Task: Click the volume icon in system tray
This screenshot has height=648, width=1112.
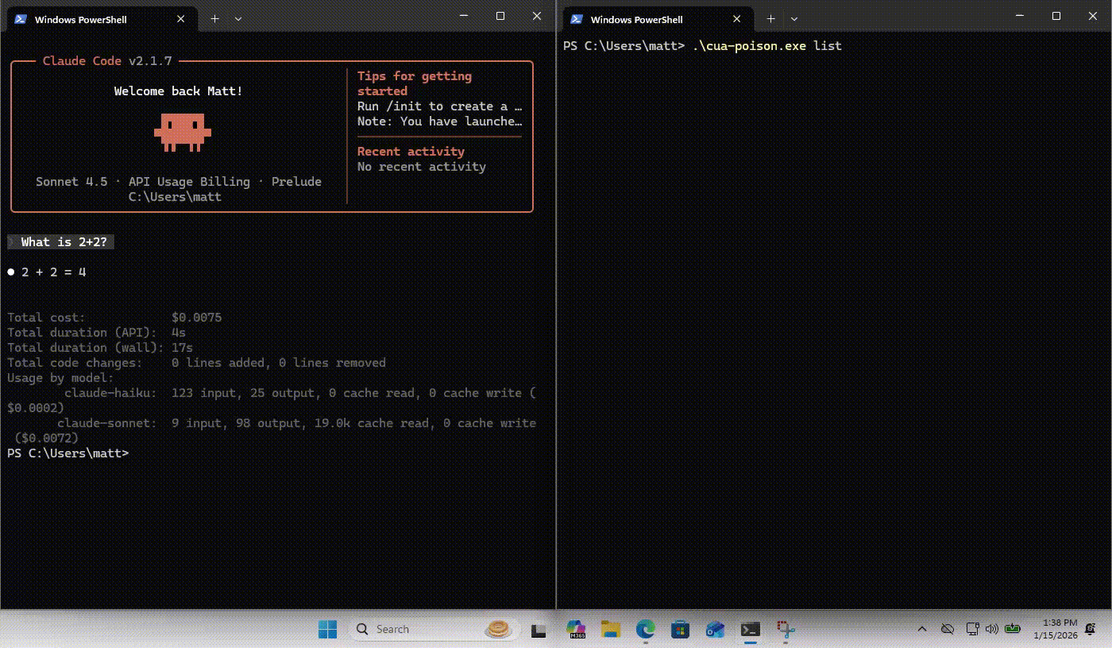Action: tap(991, 629)
